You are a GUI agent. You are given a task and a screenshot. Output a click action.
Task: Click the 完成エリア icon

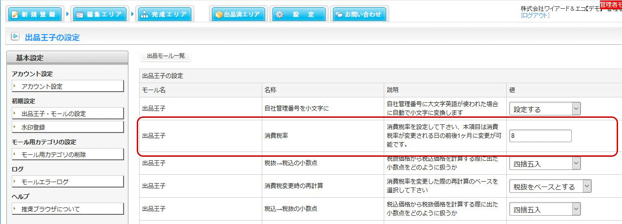point(145,15)
